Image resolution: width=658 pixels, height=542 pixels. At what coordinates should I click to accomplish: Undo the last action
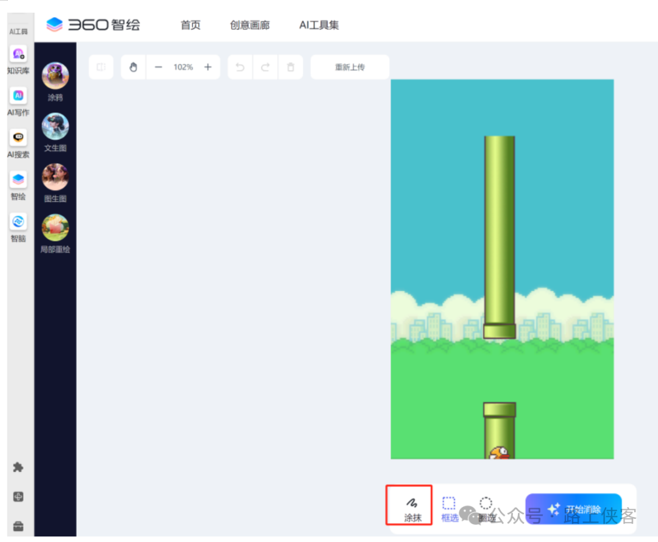(x=240, y=67)
